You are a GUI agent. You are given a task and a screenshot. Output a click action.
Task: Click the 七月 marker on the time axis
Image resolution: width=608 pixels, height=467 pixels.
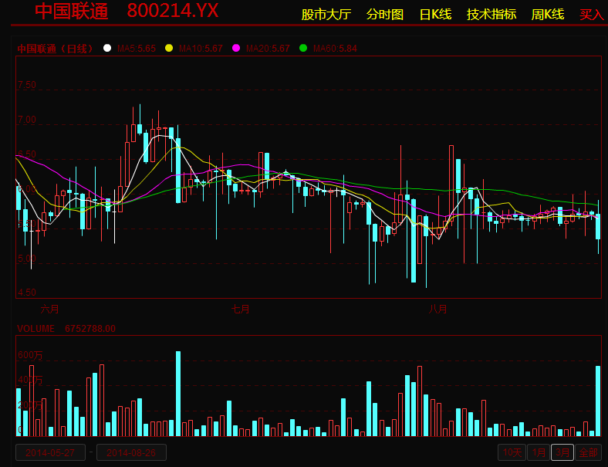[241, 309]
